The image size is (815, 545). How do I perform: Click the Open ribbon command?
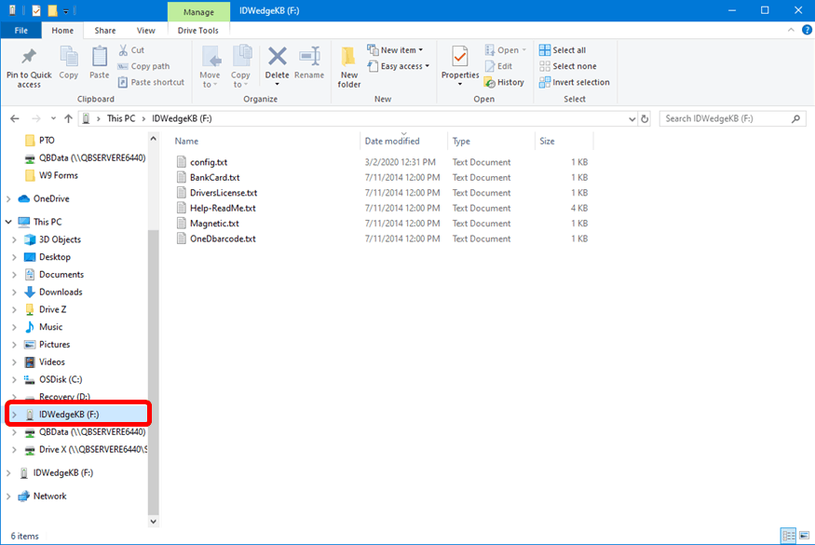[506, 50]
